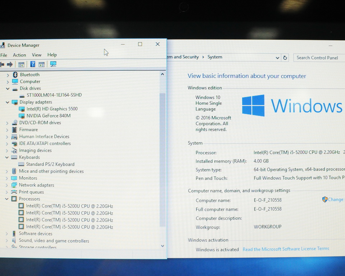This screenshot has width=345, height=276.
Task: Click the Action pane toolbar icon
Action: [x=42, y=64]
